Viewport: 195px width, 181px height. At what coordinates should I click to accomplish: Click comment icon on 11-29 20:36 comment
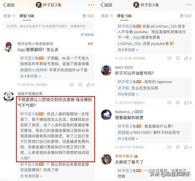(x=80, y=85)
